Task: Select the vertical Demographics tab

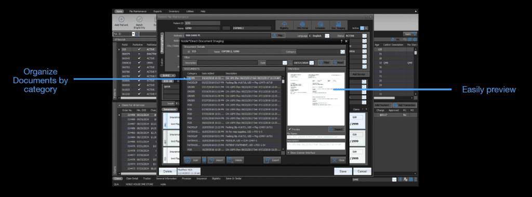Action: 162,44
